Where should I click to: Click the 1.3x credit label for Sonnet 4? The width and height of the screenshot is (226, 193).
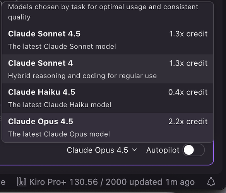pos(188,63)
